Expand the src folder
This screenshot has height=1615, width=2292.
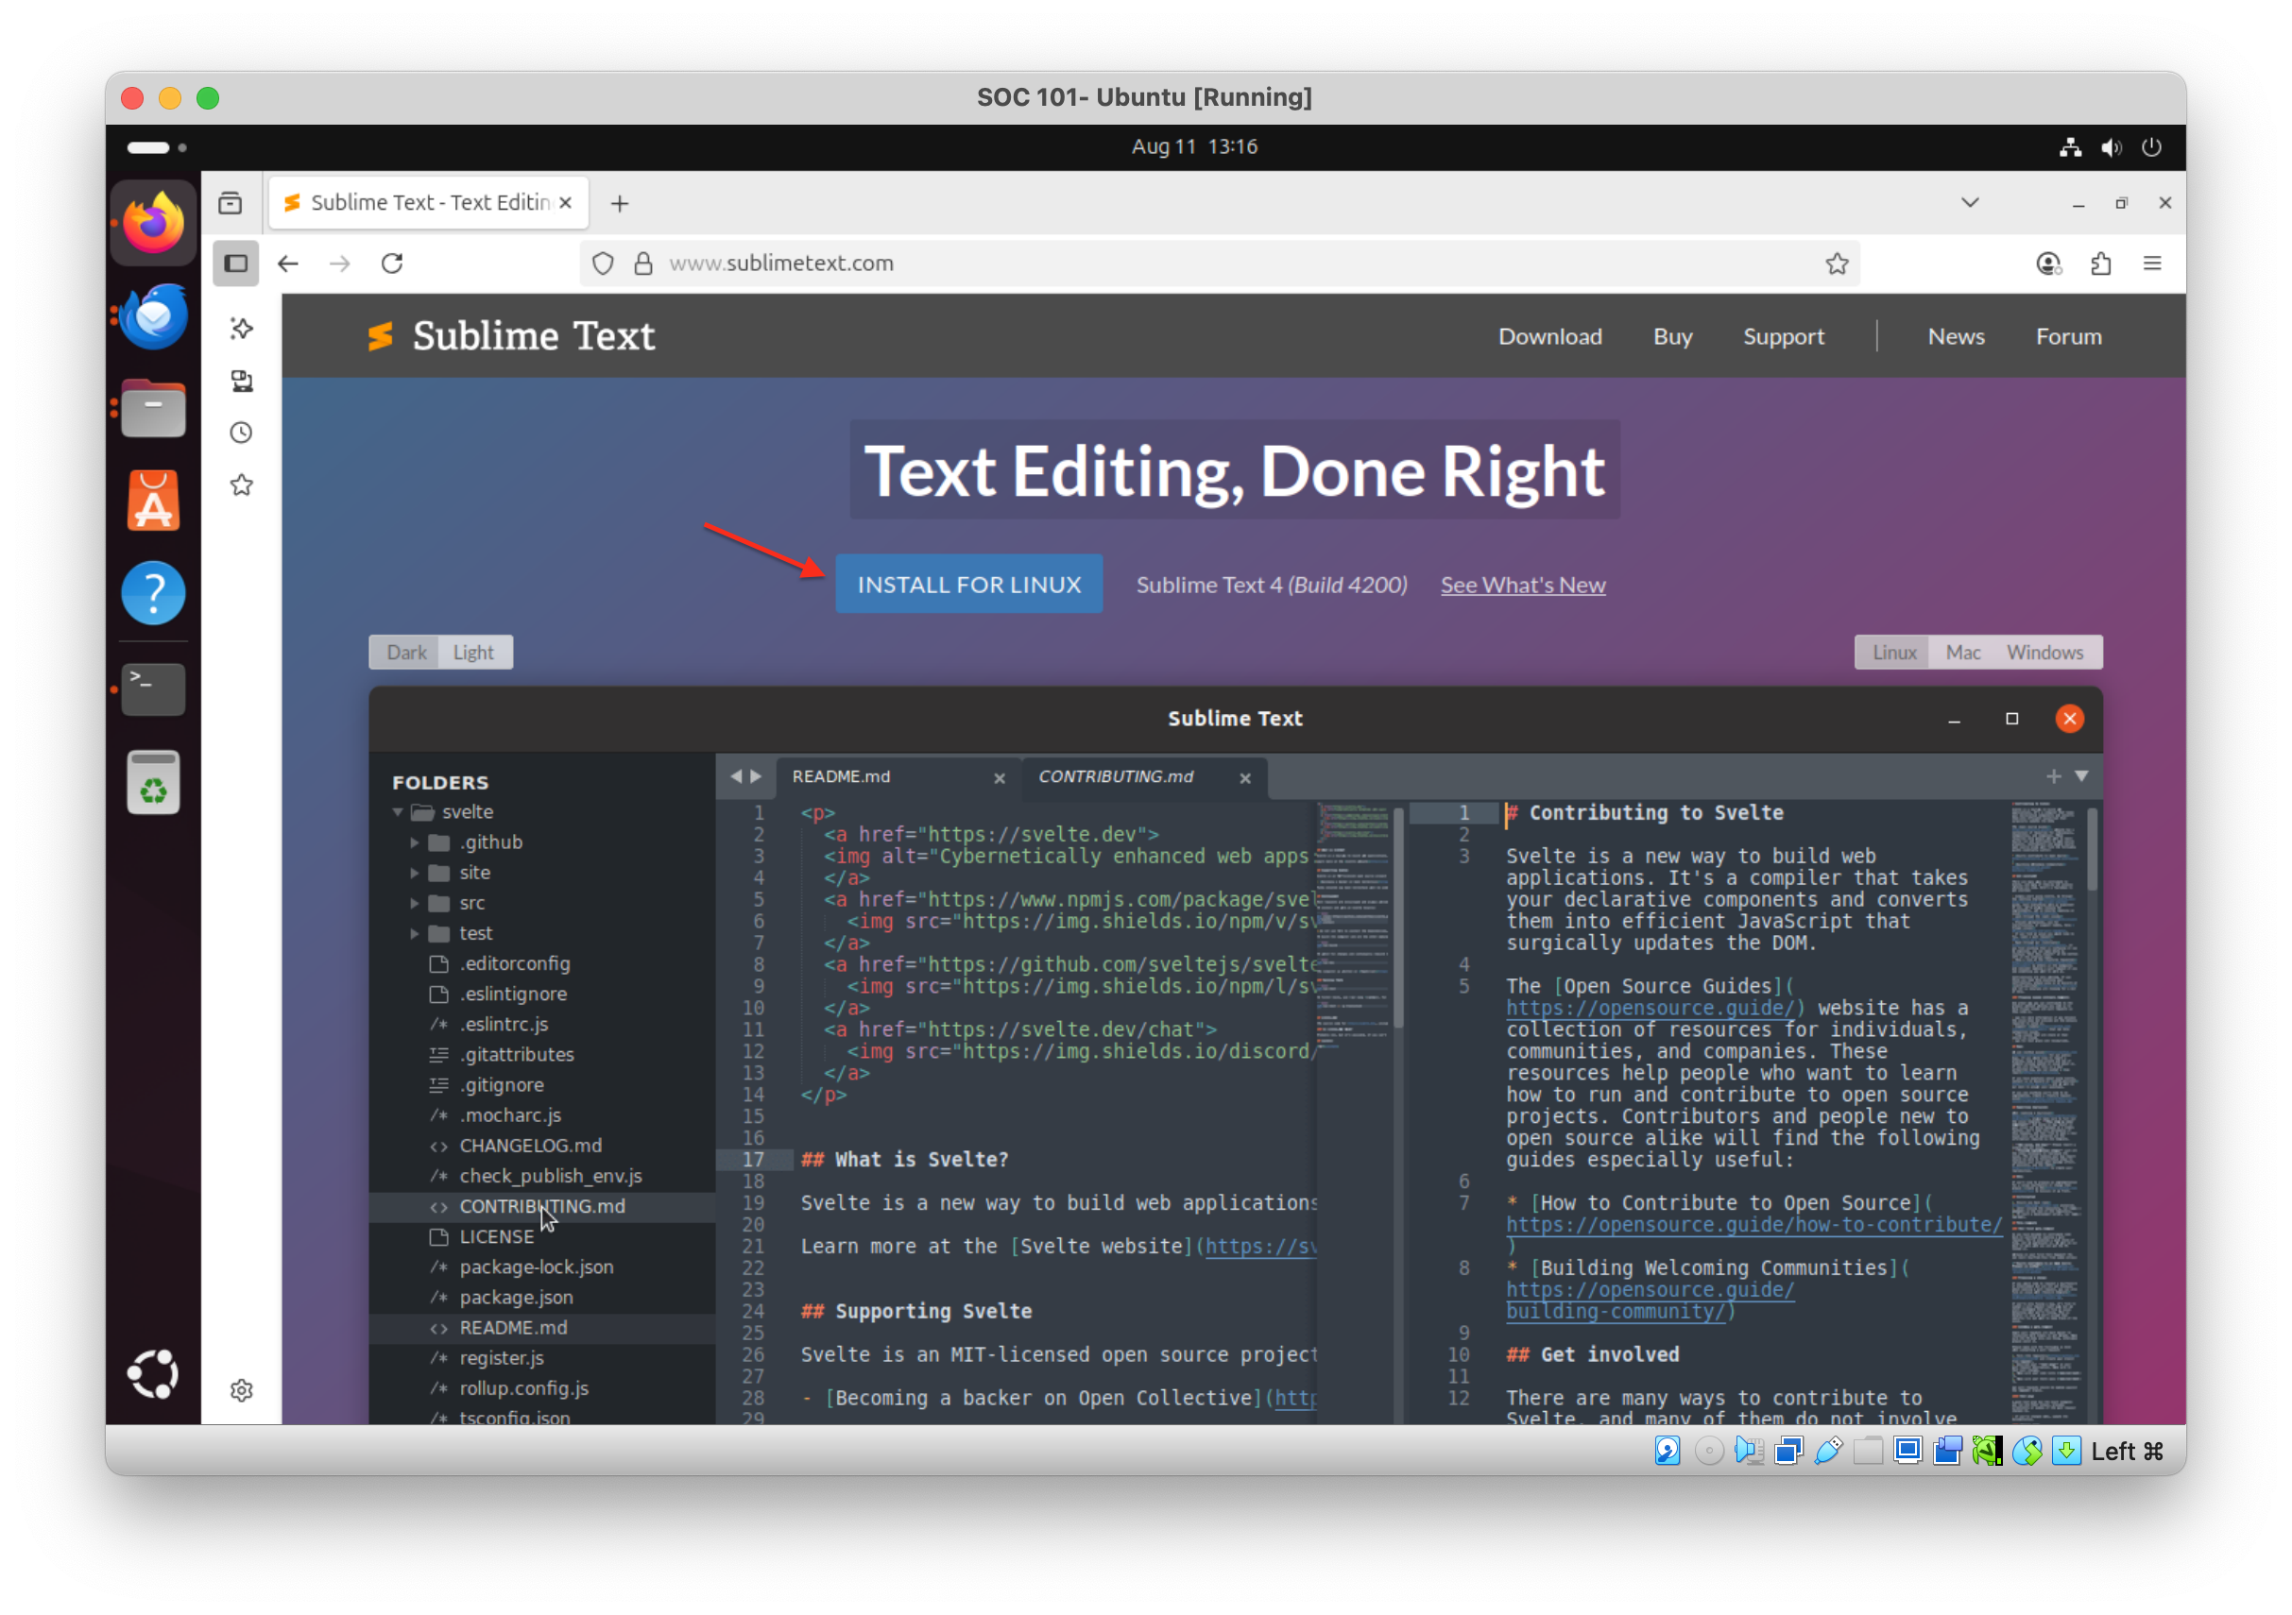[x=414, y=903]
